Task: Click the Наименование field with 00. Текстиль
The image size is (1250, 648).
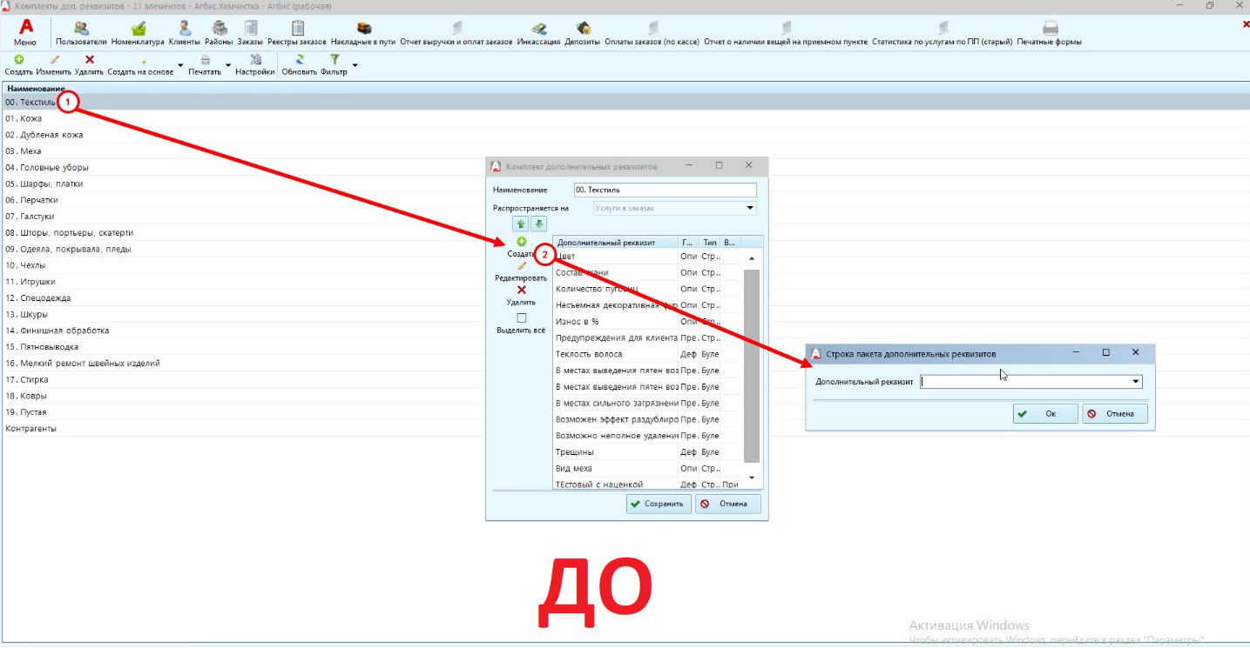Action: [666, 190]
